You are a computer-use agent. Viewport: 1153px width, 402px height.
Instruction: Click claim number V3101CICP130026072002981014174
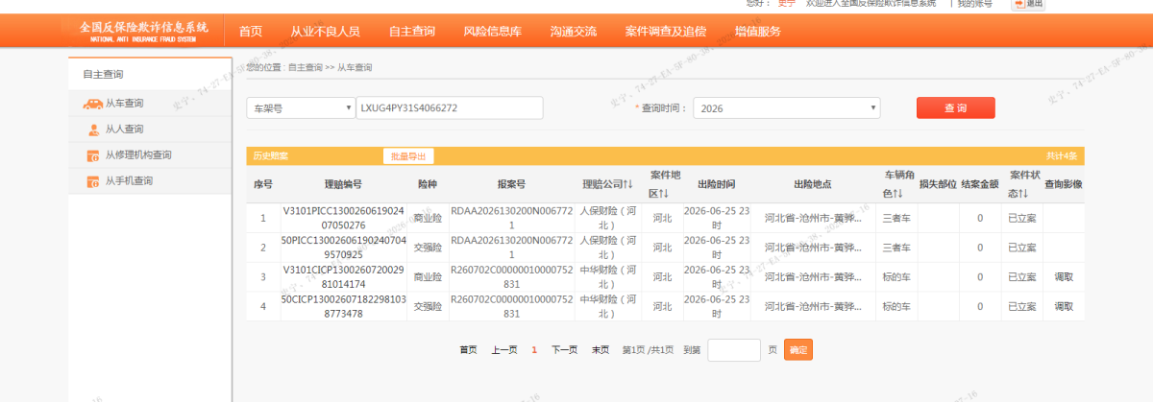point(343,277)
